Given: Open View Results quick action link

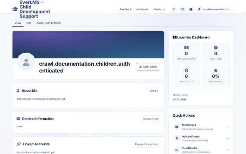Looking at the screenshot, I should click(x=201, y=150).
